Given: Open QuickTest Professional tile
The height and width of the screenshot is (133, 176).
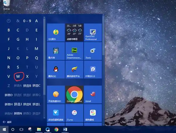Looking at the screenshot, I should pos(93,32).
